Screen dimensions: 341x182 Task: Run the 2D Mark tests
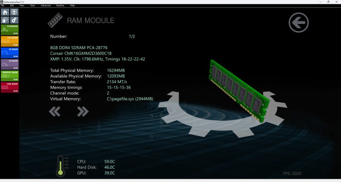(x=15, y=56)
